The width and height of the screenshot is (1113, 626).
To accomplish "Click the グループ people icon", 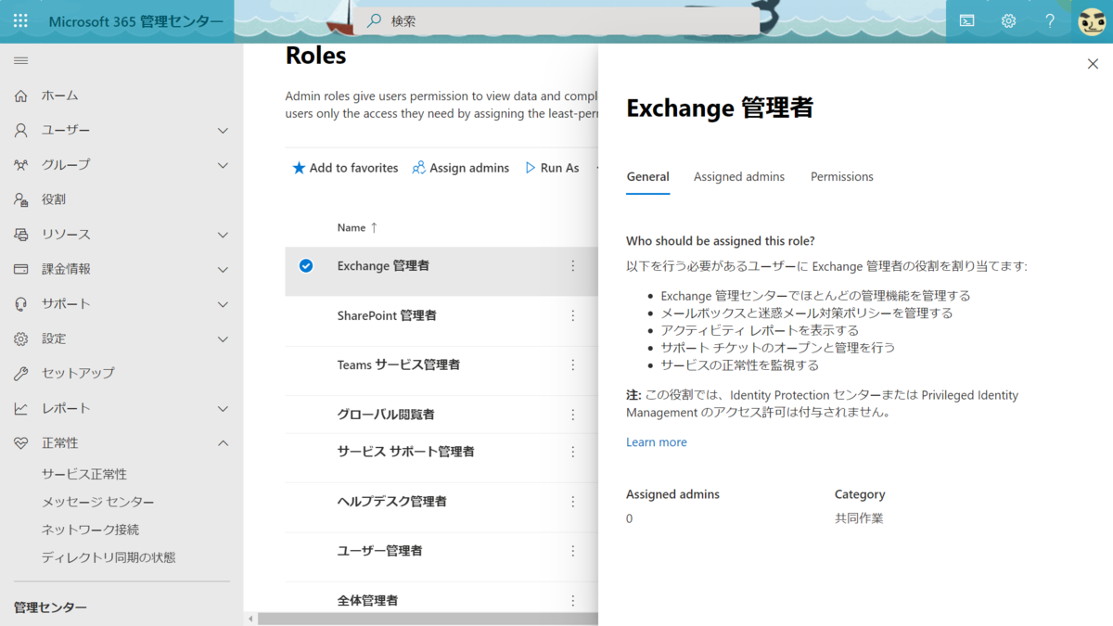I will 20,165.
